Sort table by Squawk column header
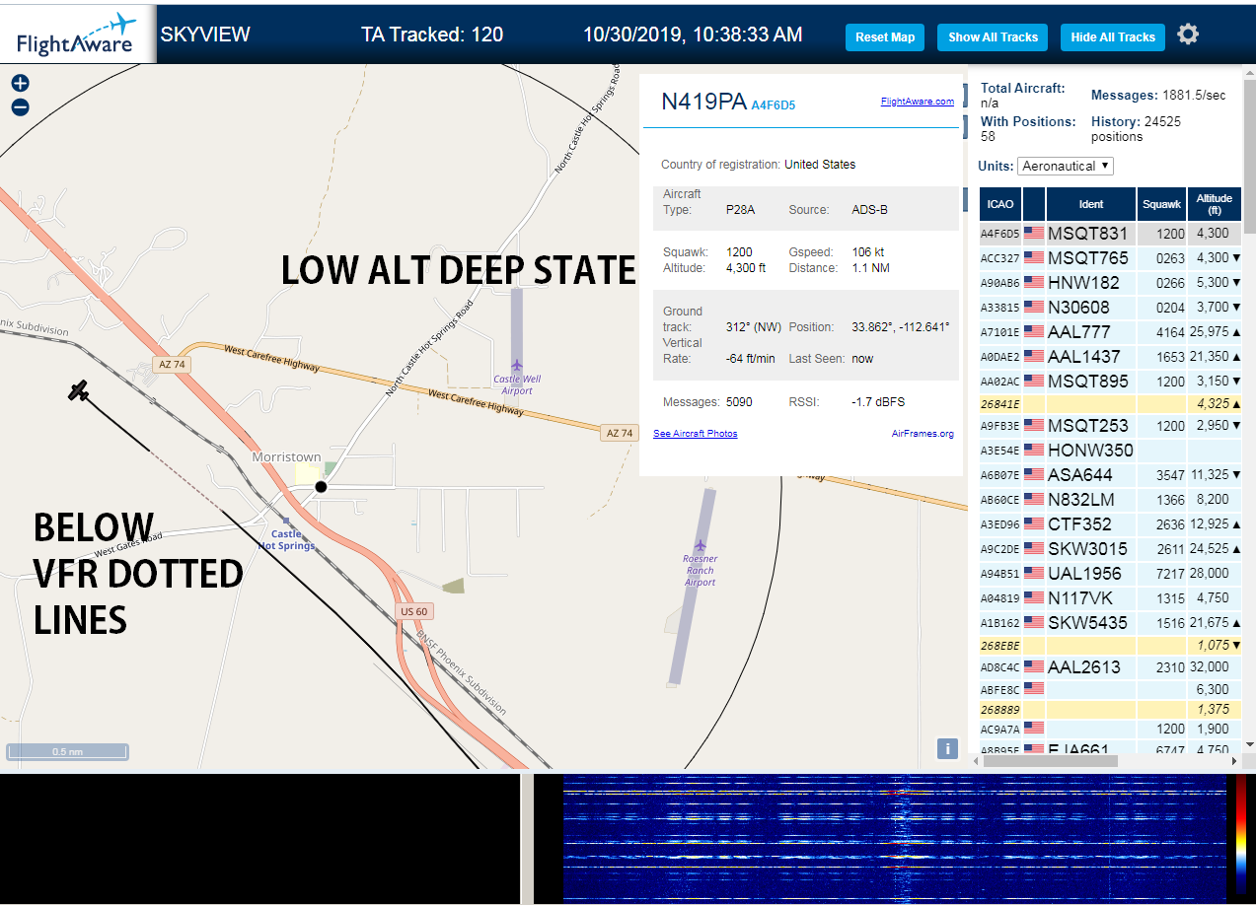The height and width of the screenshot is (906, 1256). pyautogui.click(x=1161, y=204)
